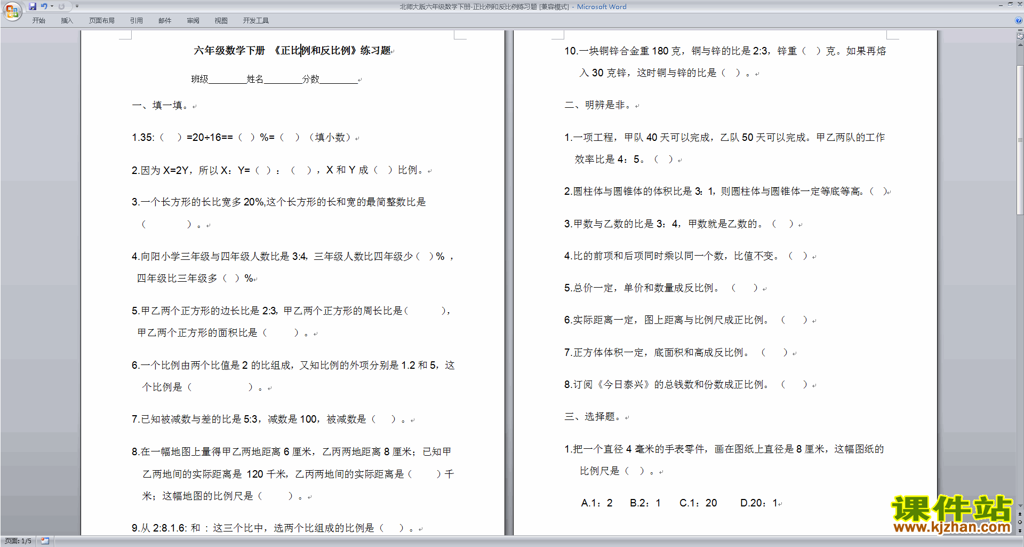Click the line 10.一块铜锌合金重 180 克
Image resolution: width=1024 pixels, height=547 pixels.
pos(725,51)
